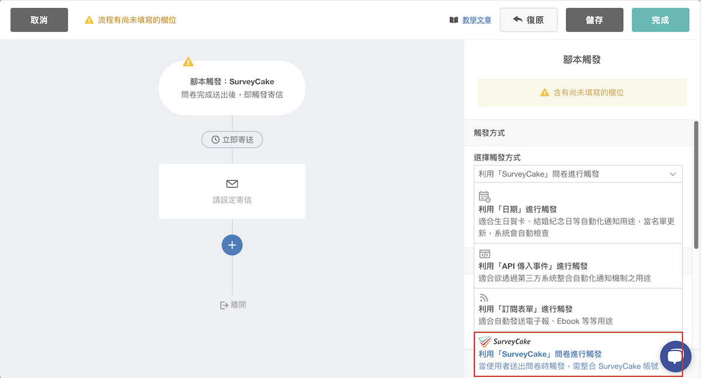The image size is (702, 378).
Task: Open the chat support bubble
Action: [676, 358]
